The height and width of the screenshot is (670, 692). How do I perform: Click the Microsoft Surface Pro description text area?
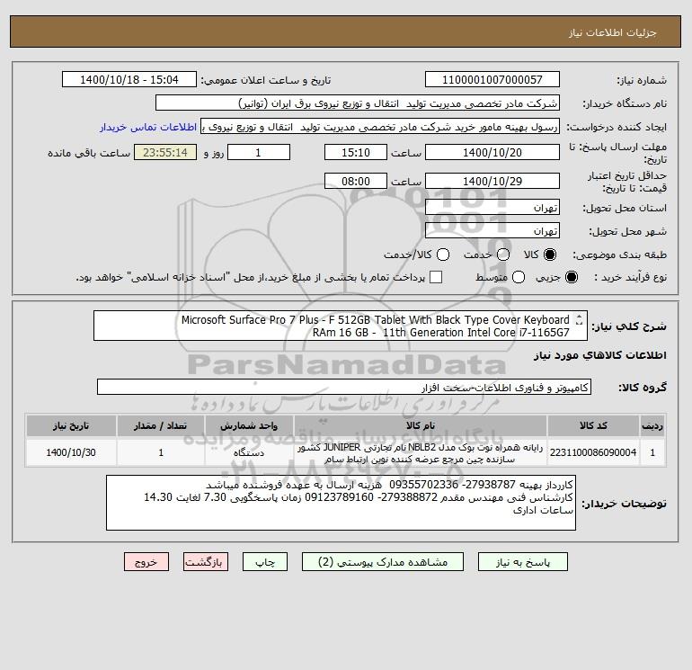[x=341, y=326]
